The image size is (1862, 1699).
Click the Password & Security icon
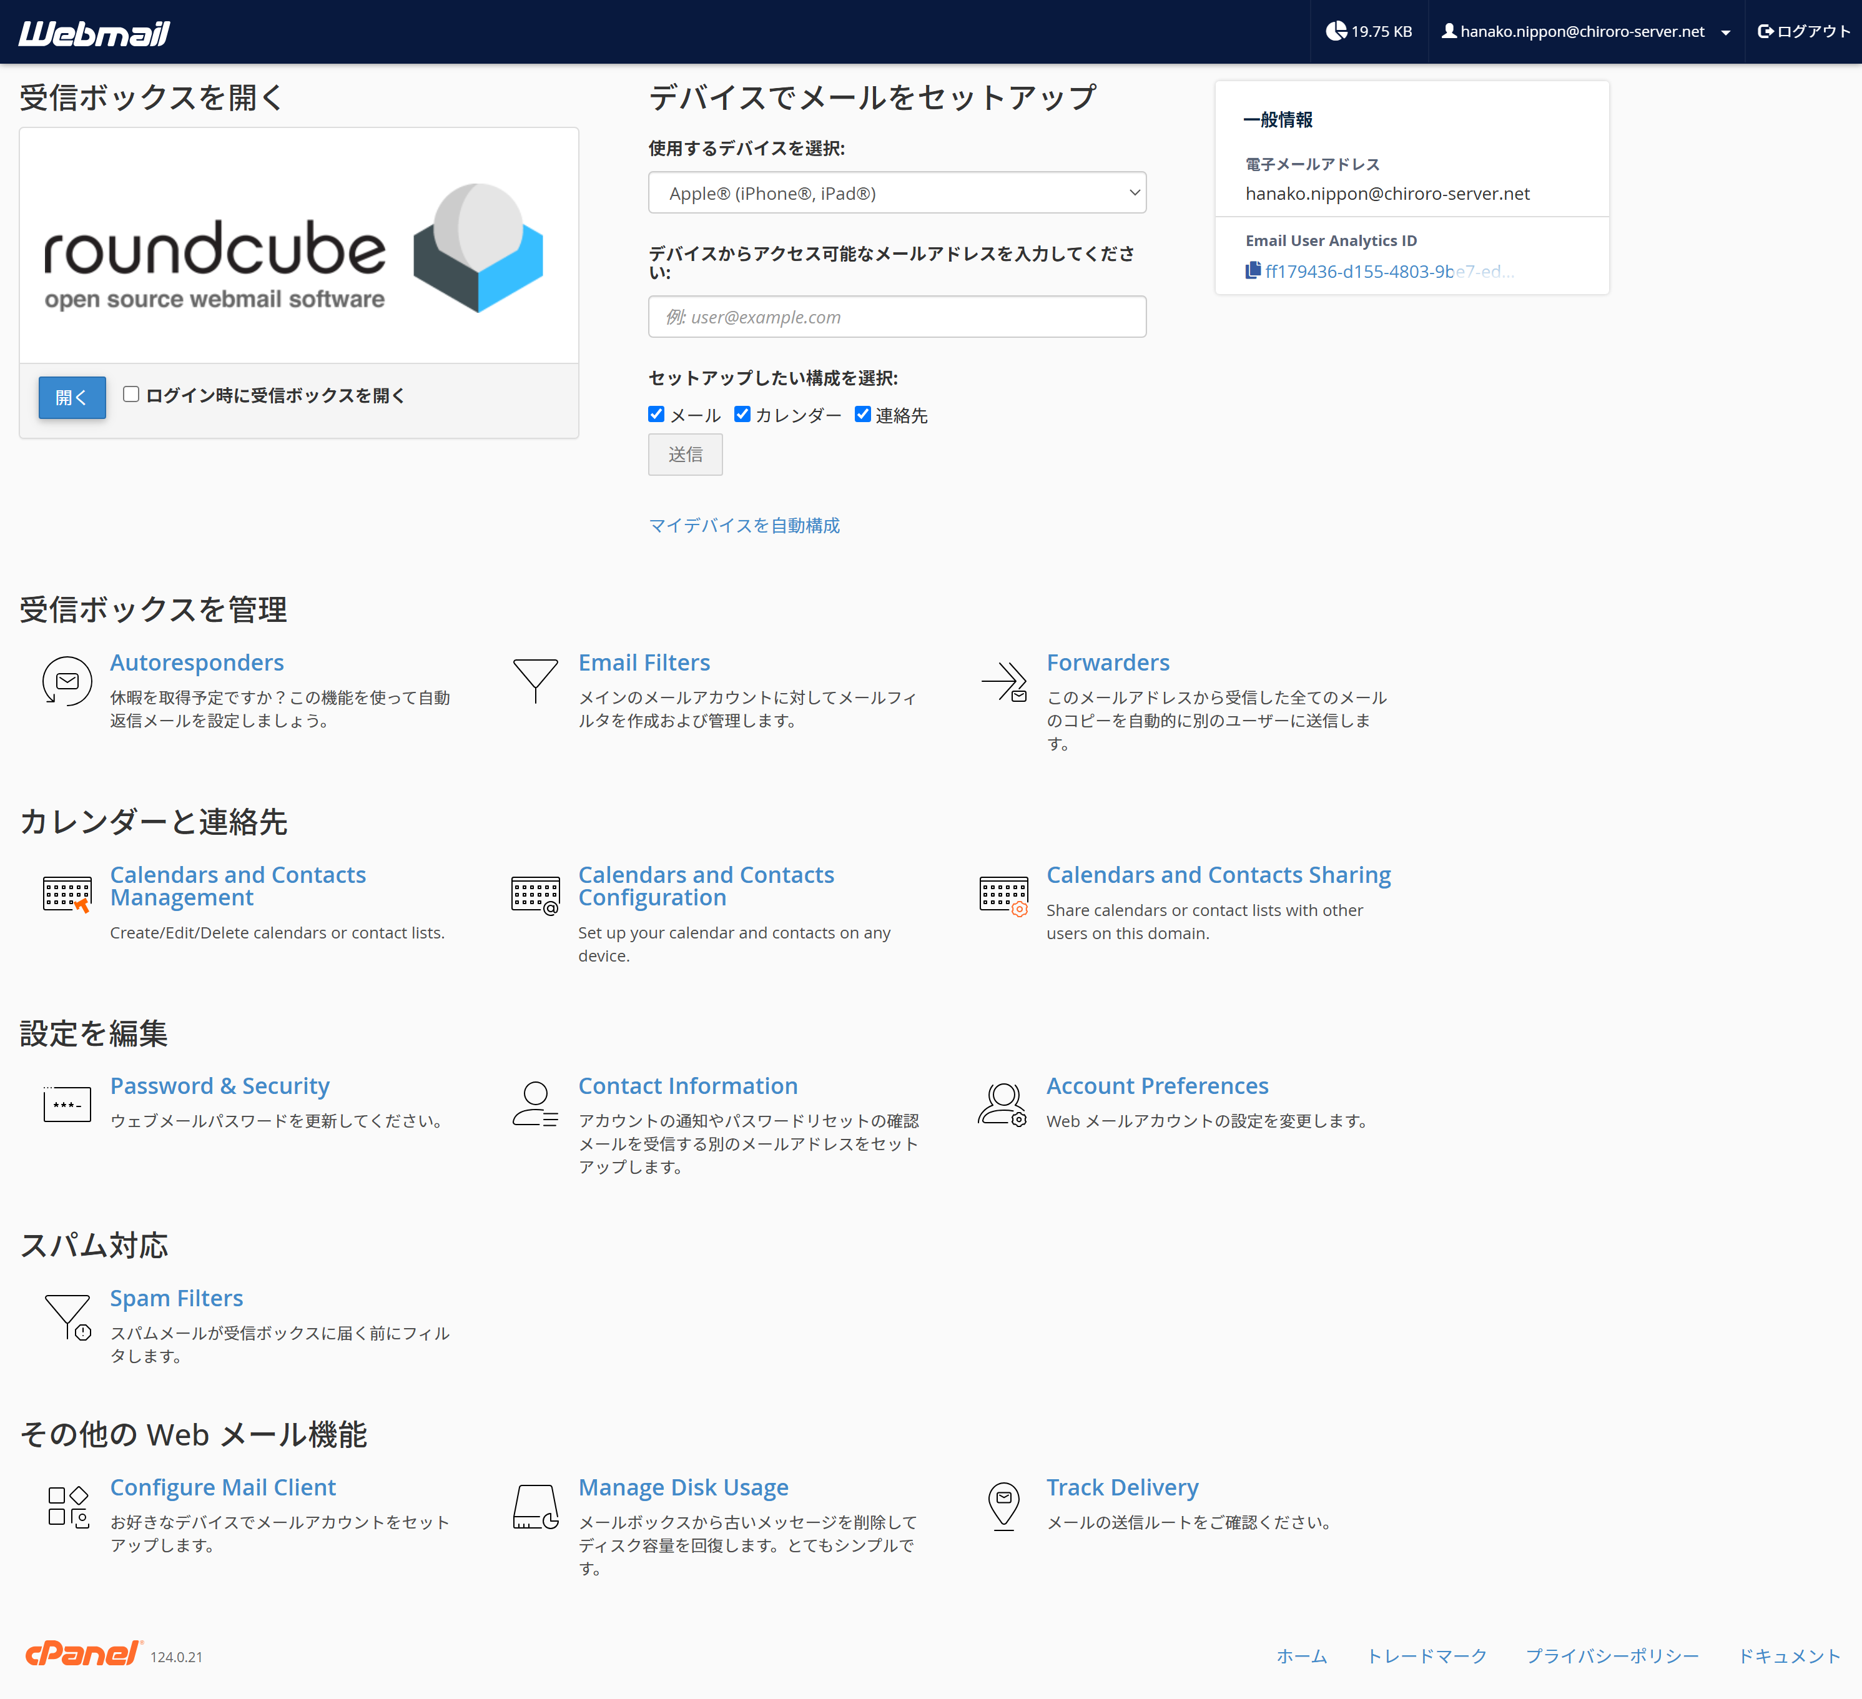66,1105
